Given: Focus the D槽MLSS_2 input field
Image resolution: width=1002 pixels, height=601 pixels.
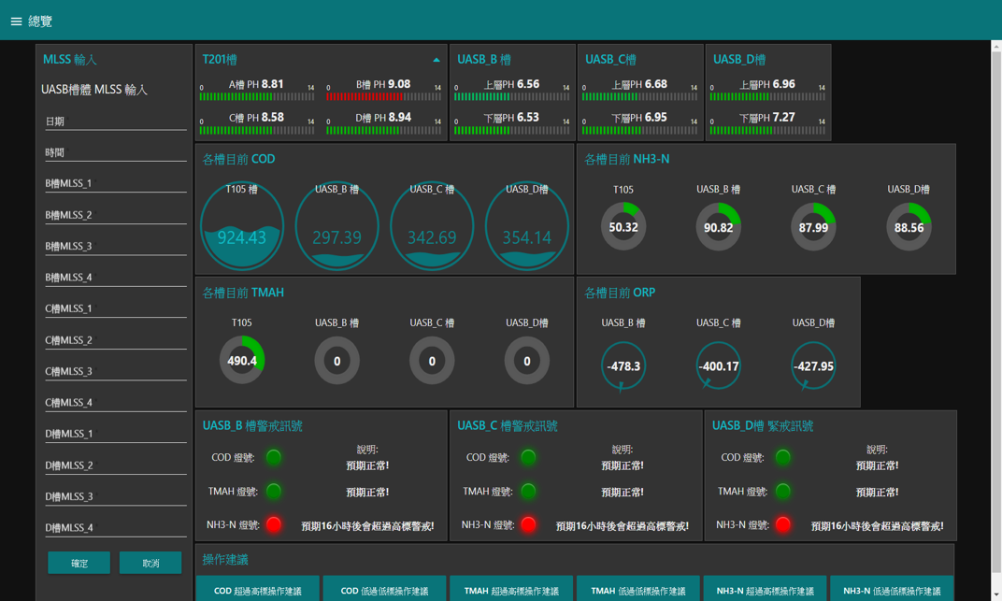Looking at the screenshot, I should click(116, 465).
